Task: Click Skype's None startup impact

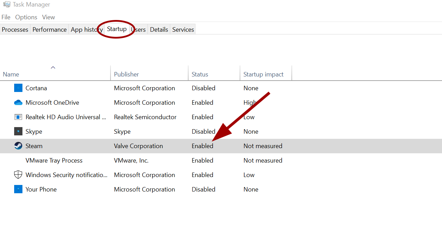Action: [251, 132]
